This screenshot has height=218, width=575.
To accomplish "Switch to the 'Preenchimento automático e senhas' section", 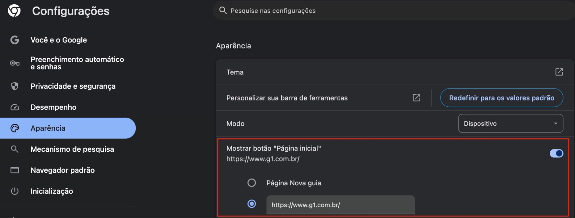I will click(77, 63).
